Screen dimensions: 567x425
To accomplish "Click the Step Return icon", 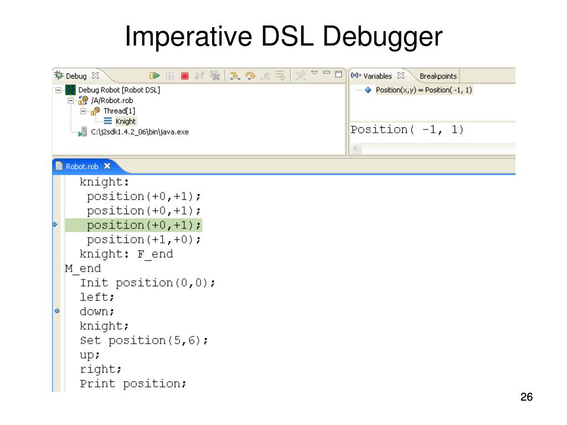I will 266,75.
